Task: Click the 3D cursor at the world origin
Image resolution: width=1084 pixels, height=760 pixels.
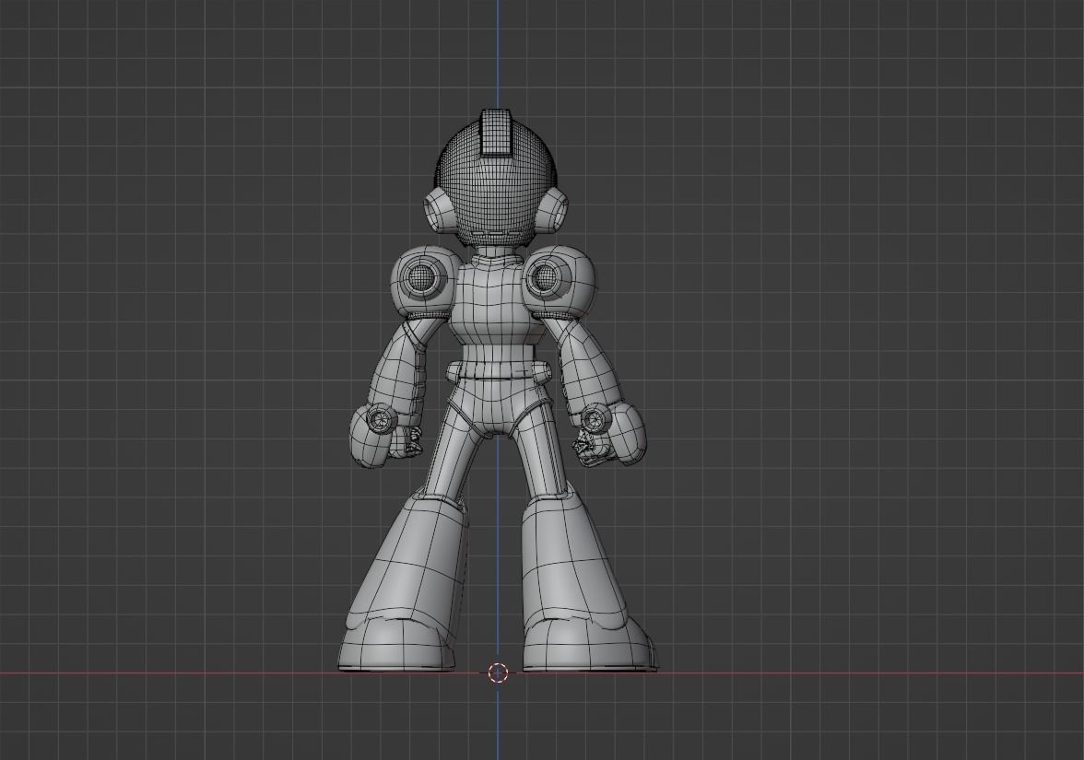Action: pos(498,672)
